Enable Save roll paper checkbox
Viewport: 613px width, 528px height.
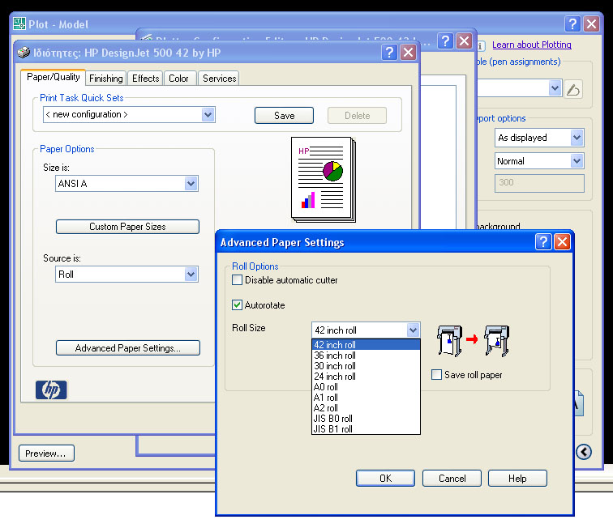(x=437, y=374)
